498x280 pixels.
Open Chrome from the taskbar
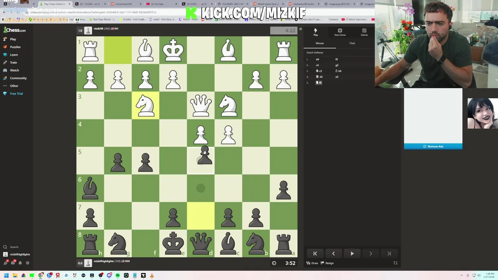tap(40, 276)
